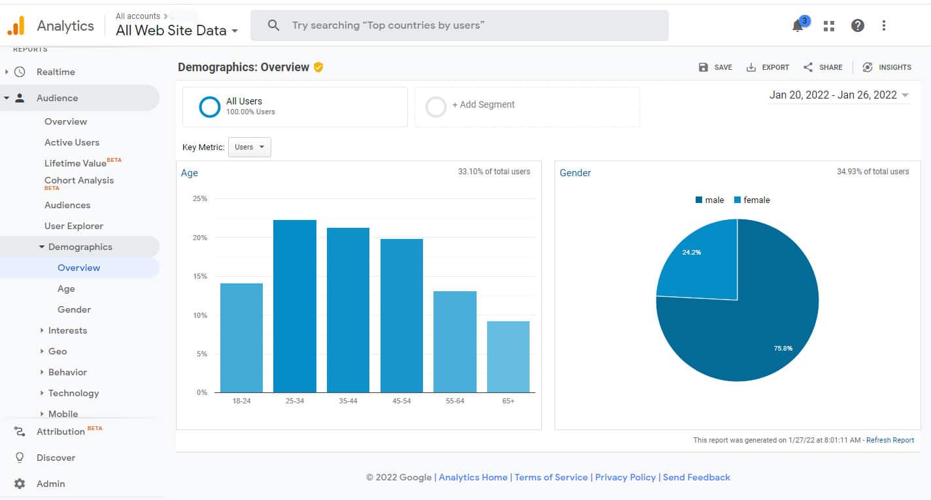Open Analytics help
The height and width of the screenshot is (500, 931).
click(x=857, y=25)
